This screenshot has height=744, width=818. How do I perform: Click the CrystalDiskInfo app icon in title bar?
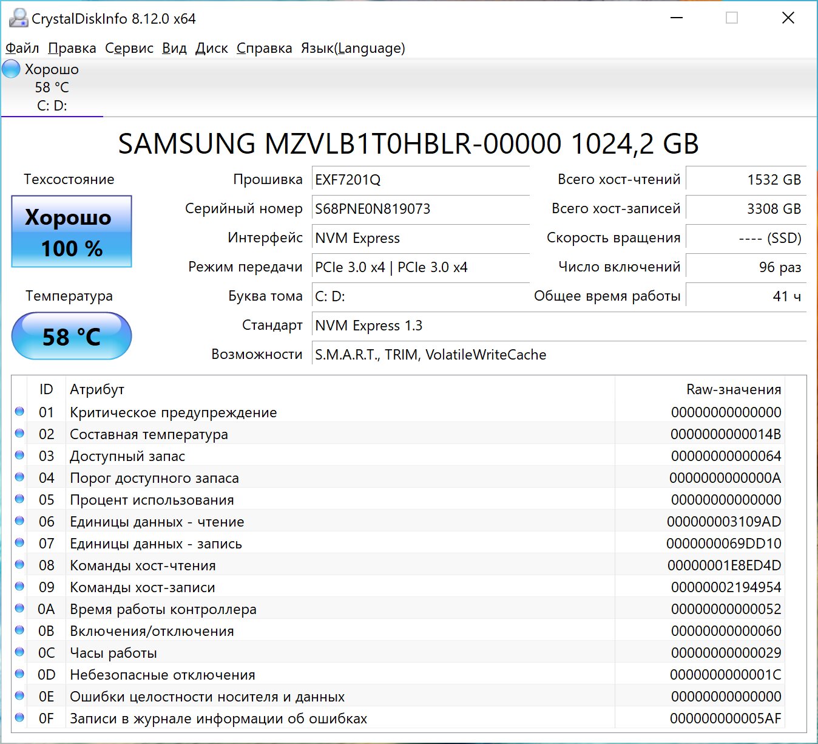click(x=18, y=18)
